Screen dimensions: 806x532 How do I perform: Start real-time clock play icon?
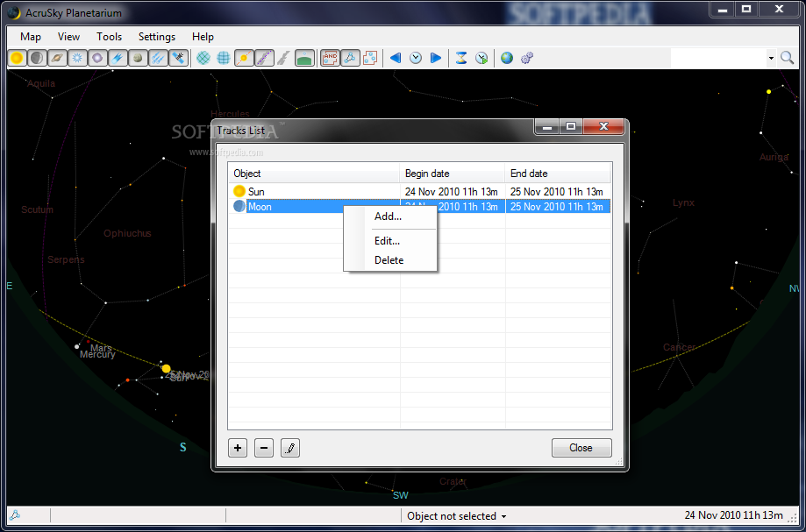(481, 58)
